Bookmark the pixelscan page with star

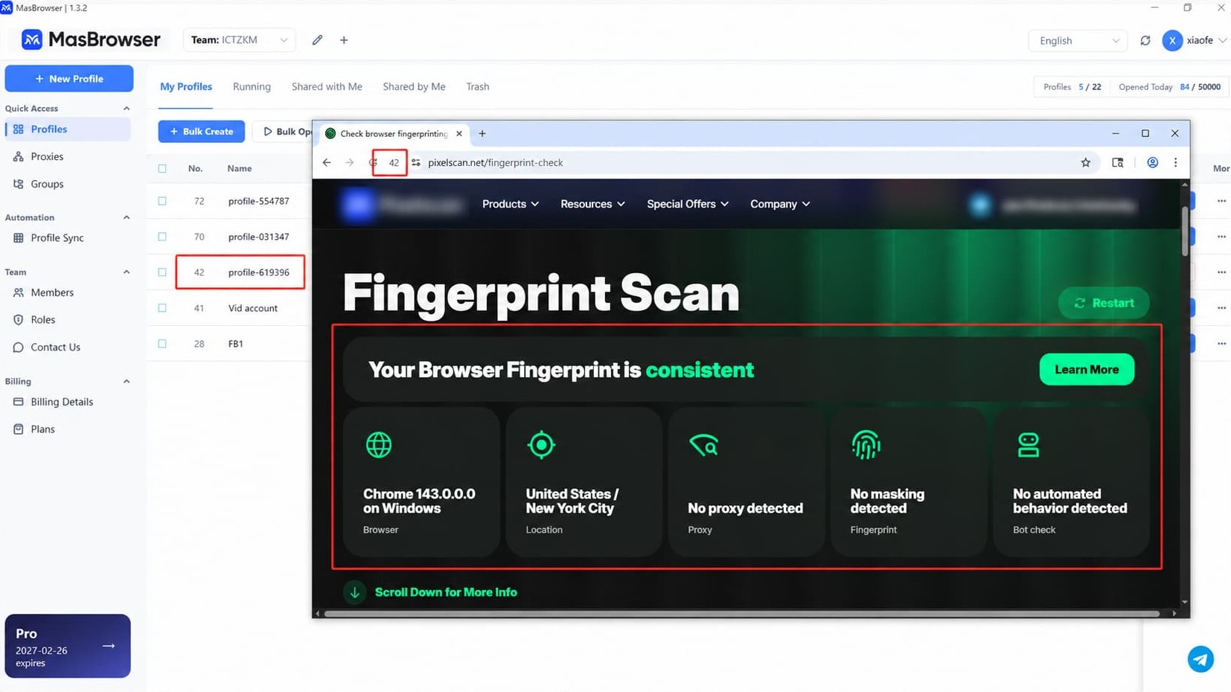[x=1086, y=162]
